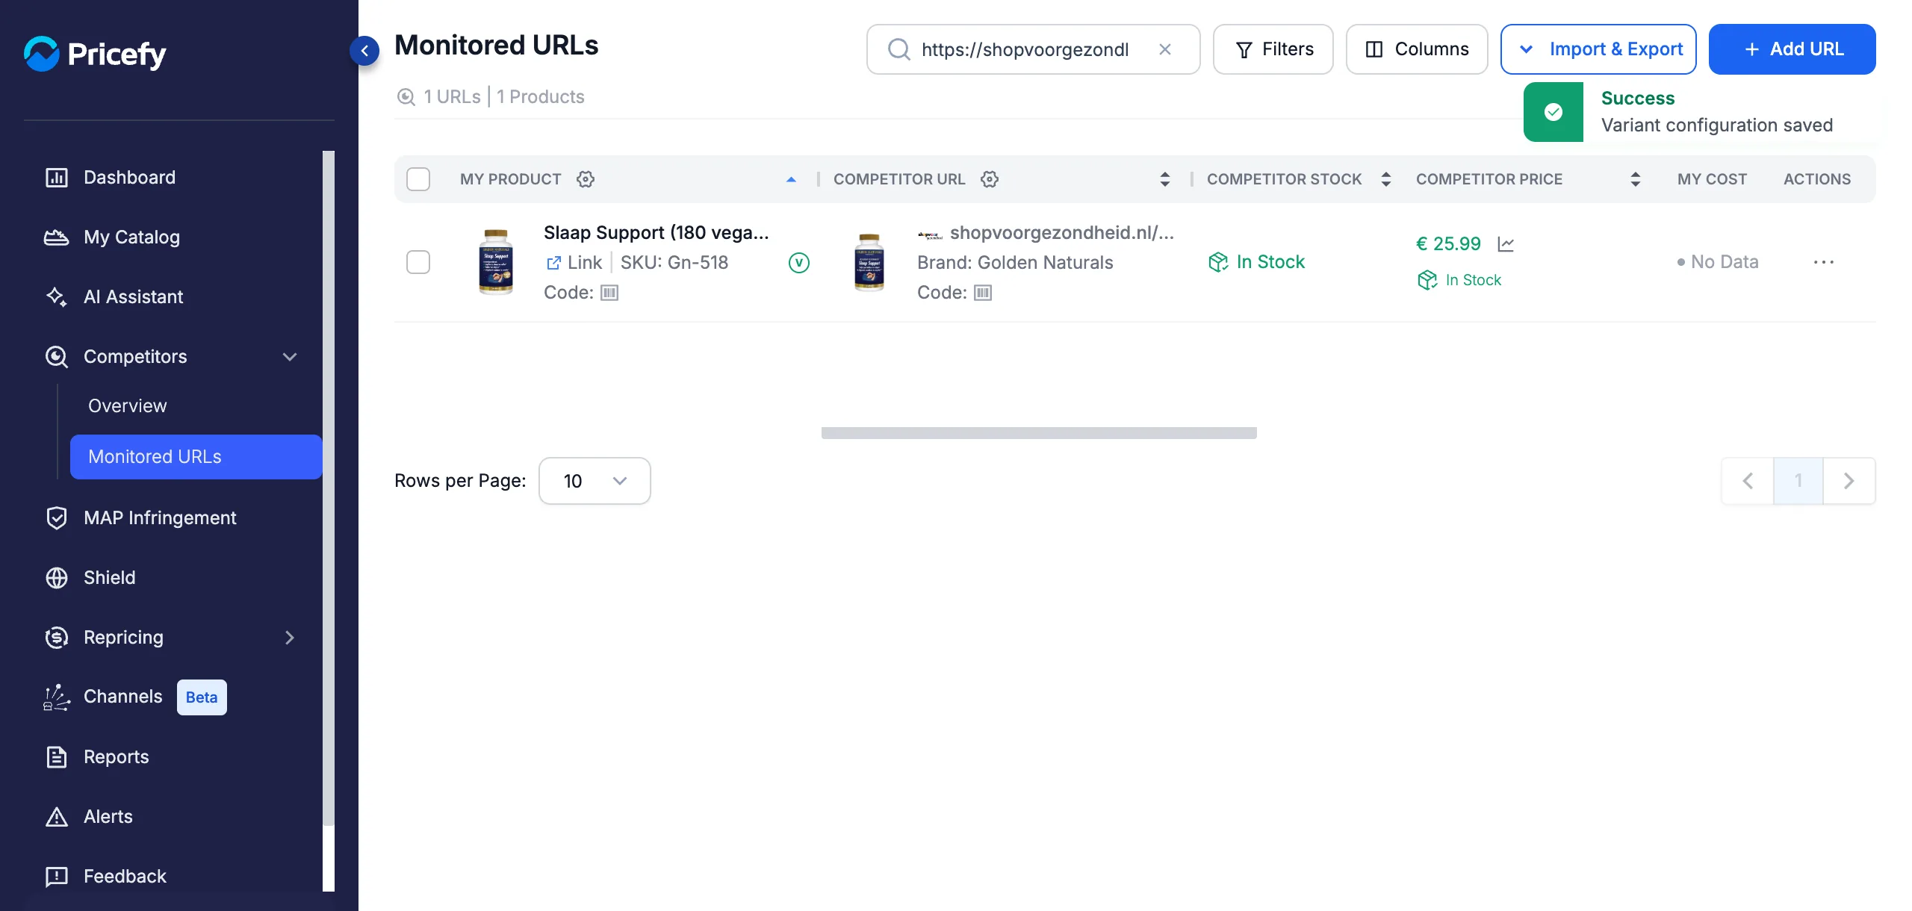Open Shield section
Image resolution: width=1912 pixels, height=911 pixels.
point(109,578)
